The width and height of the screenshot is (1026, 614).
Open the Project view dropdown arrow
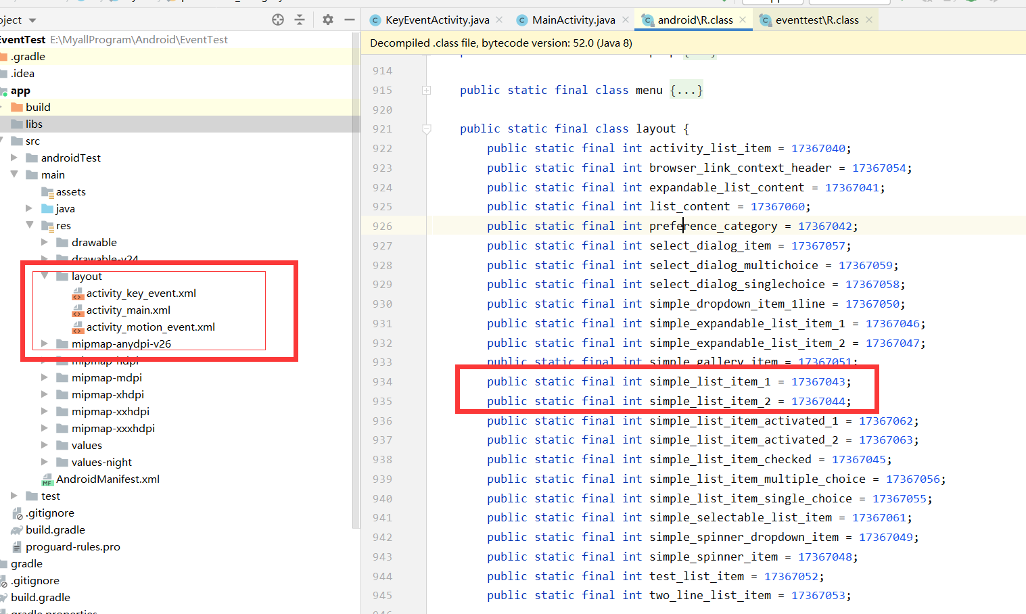click(x=32, y=20)
